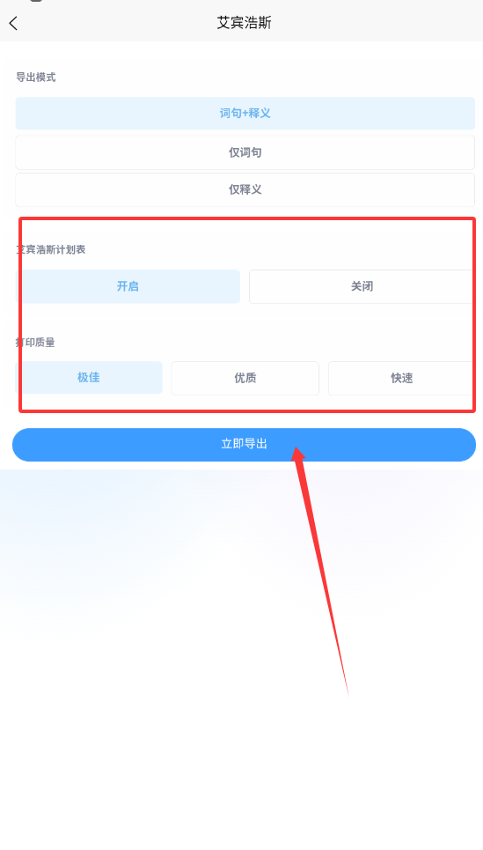483x850 pixels.
Task: Pick the 仅释义 export mode
Action: tap(245, 189)
